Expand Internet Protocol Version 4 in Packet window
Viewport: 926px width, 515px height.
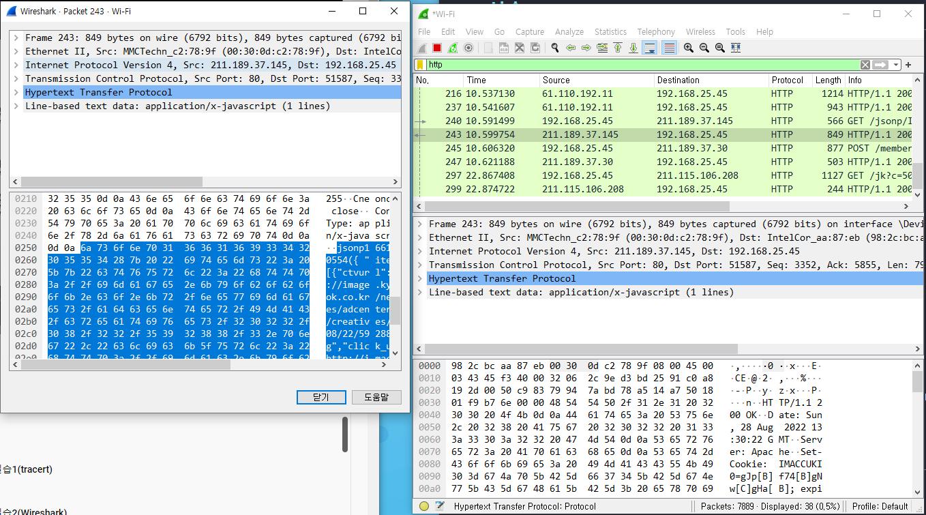coord(16,65)
